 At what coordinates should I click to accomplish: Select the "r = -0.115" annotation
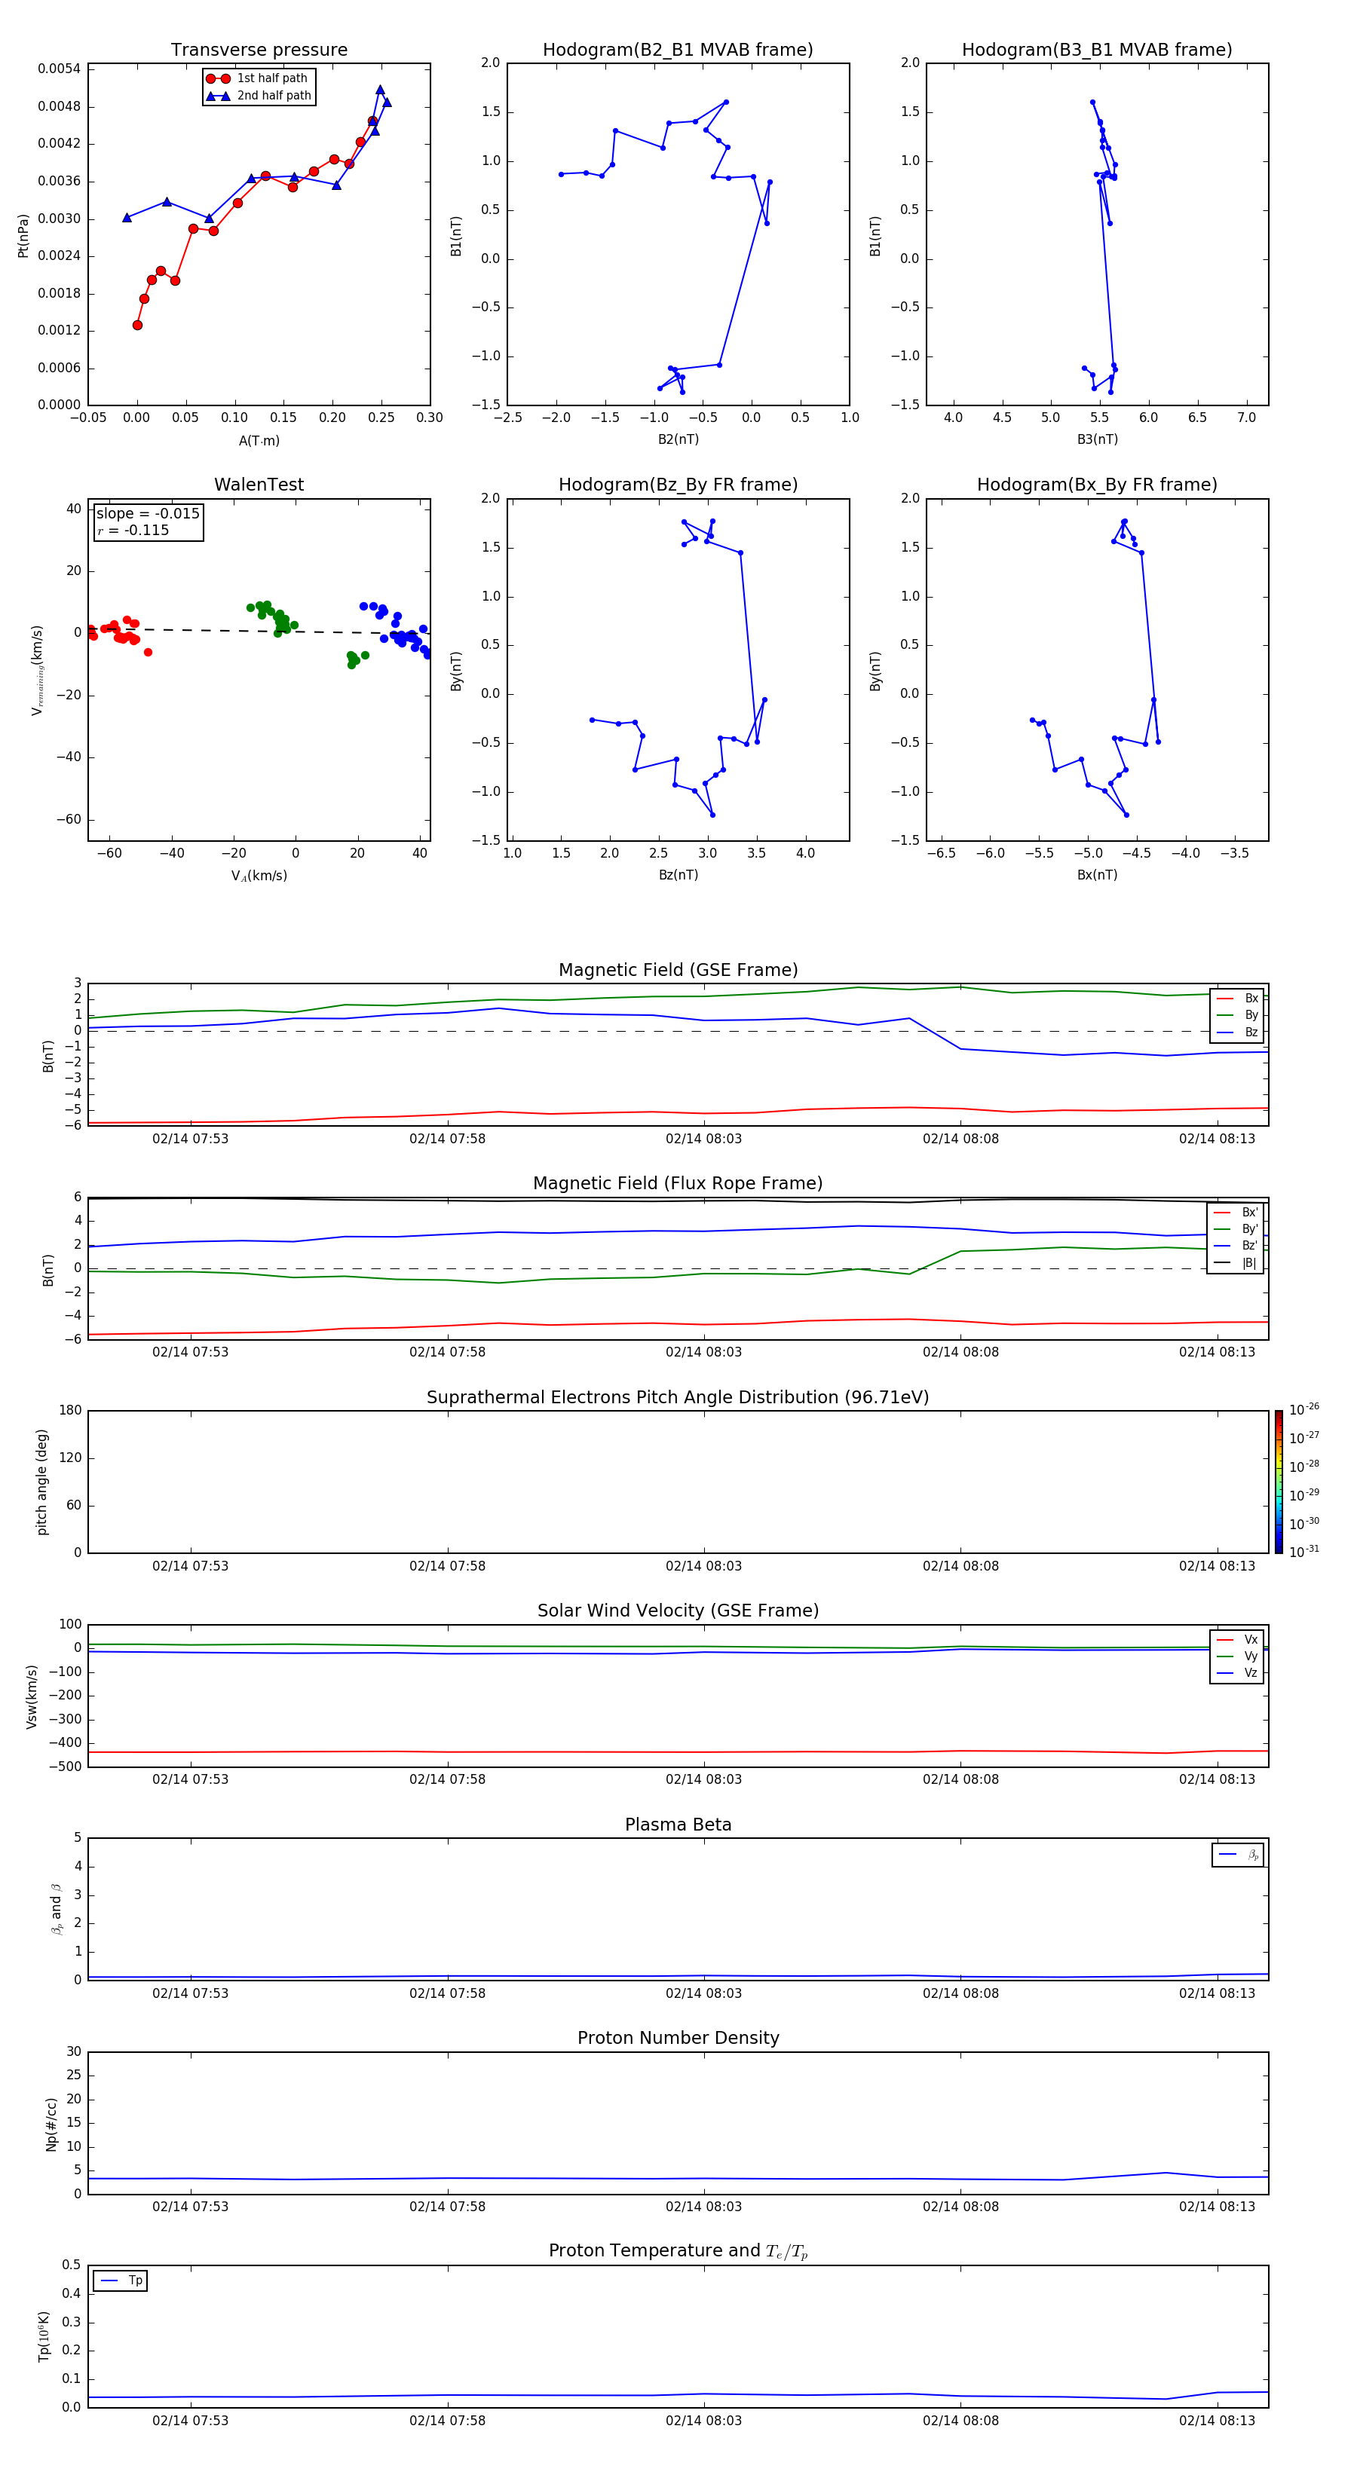coord(133,530)
